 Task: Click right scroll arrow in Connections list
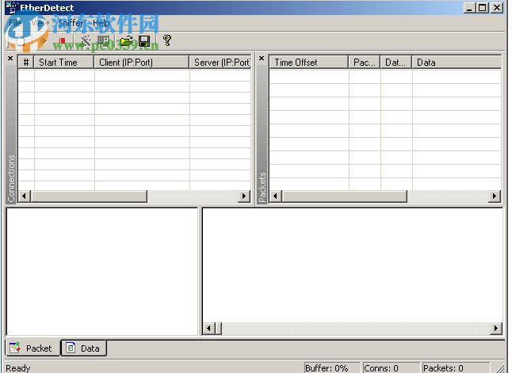244,196
